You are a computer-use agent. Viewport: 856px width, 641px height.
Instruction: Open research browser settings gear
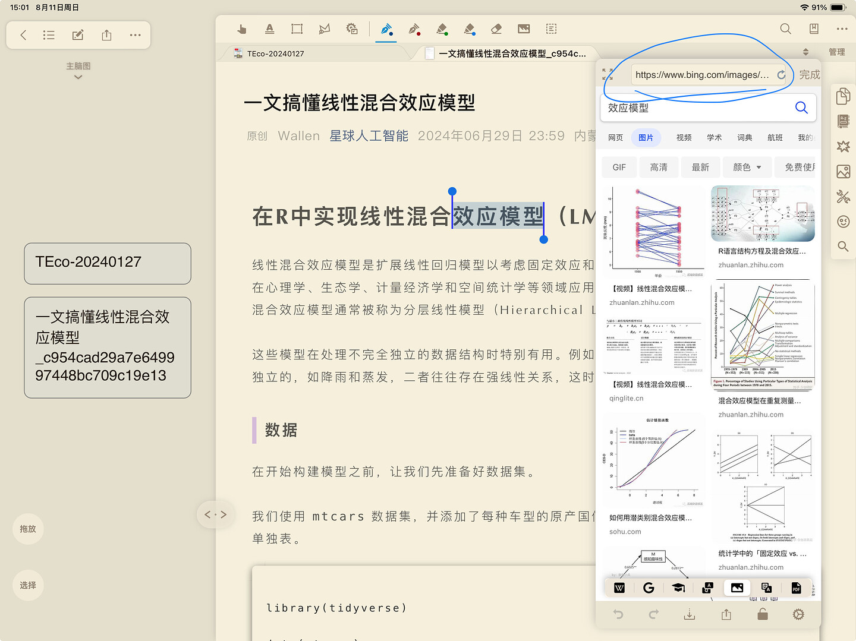[x=798, y=614]
